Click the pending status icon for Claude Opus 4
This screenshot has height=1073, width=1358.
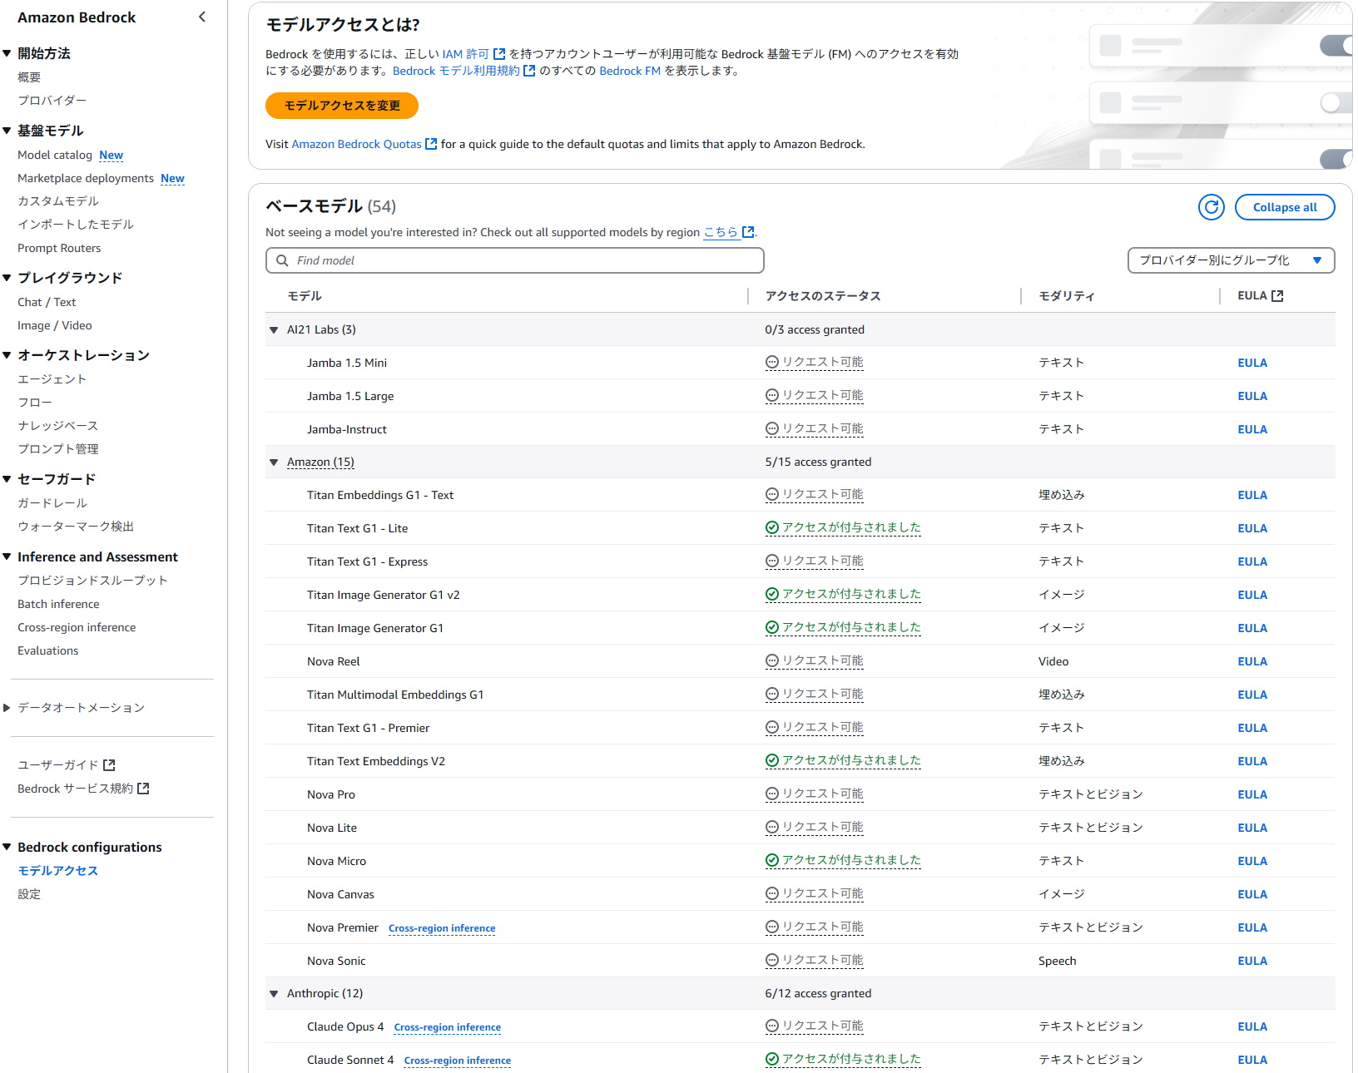pos(772,1026)
